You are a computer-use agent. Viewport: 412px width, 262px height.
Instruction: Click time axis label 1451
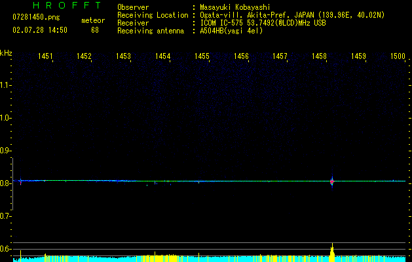[45, 56]
